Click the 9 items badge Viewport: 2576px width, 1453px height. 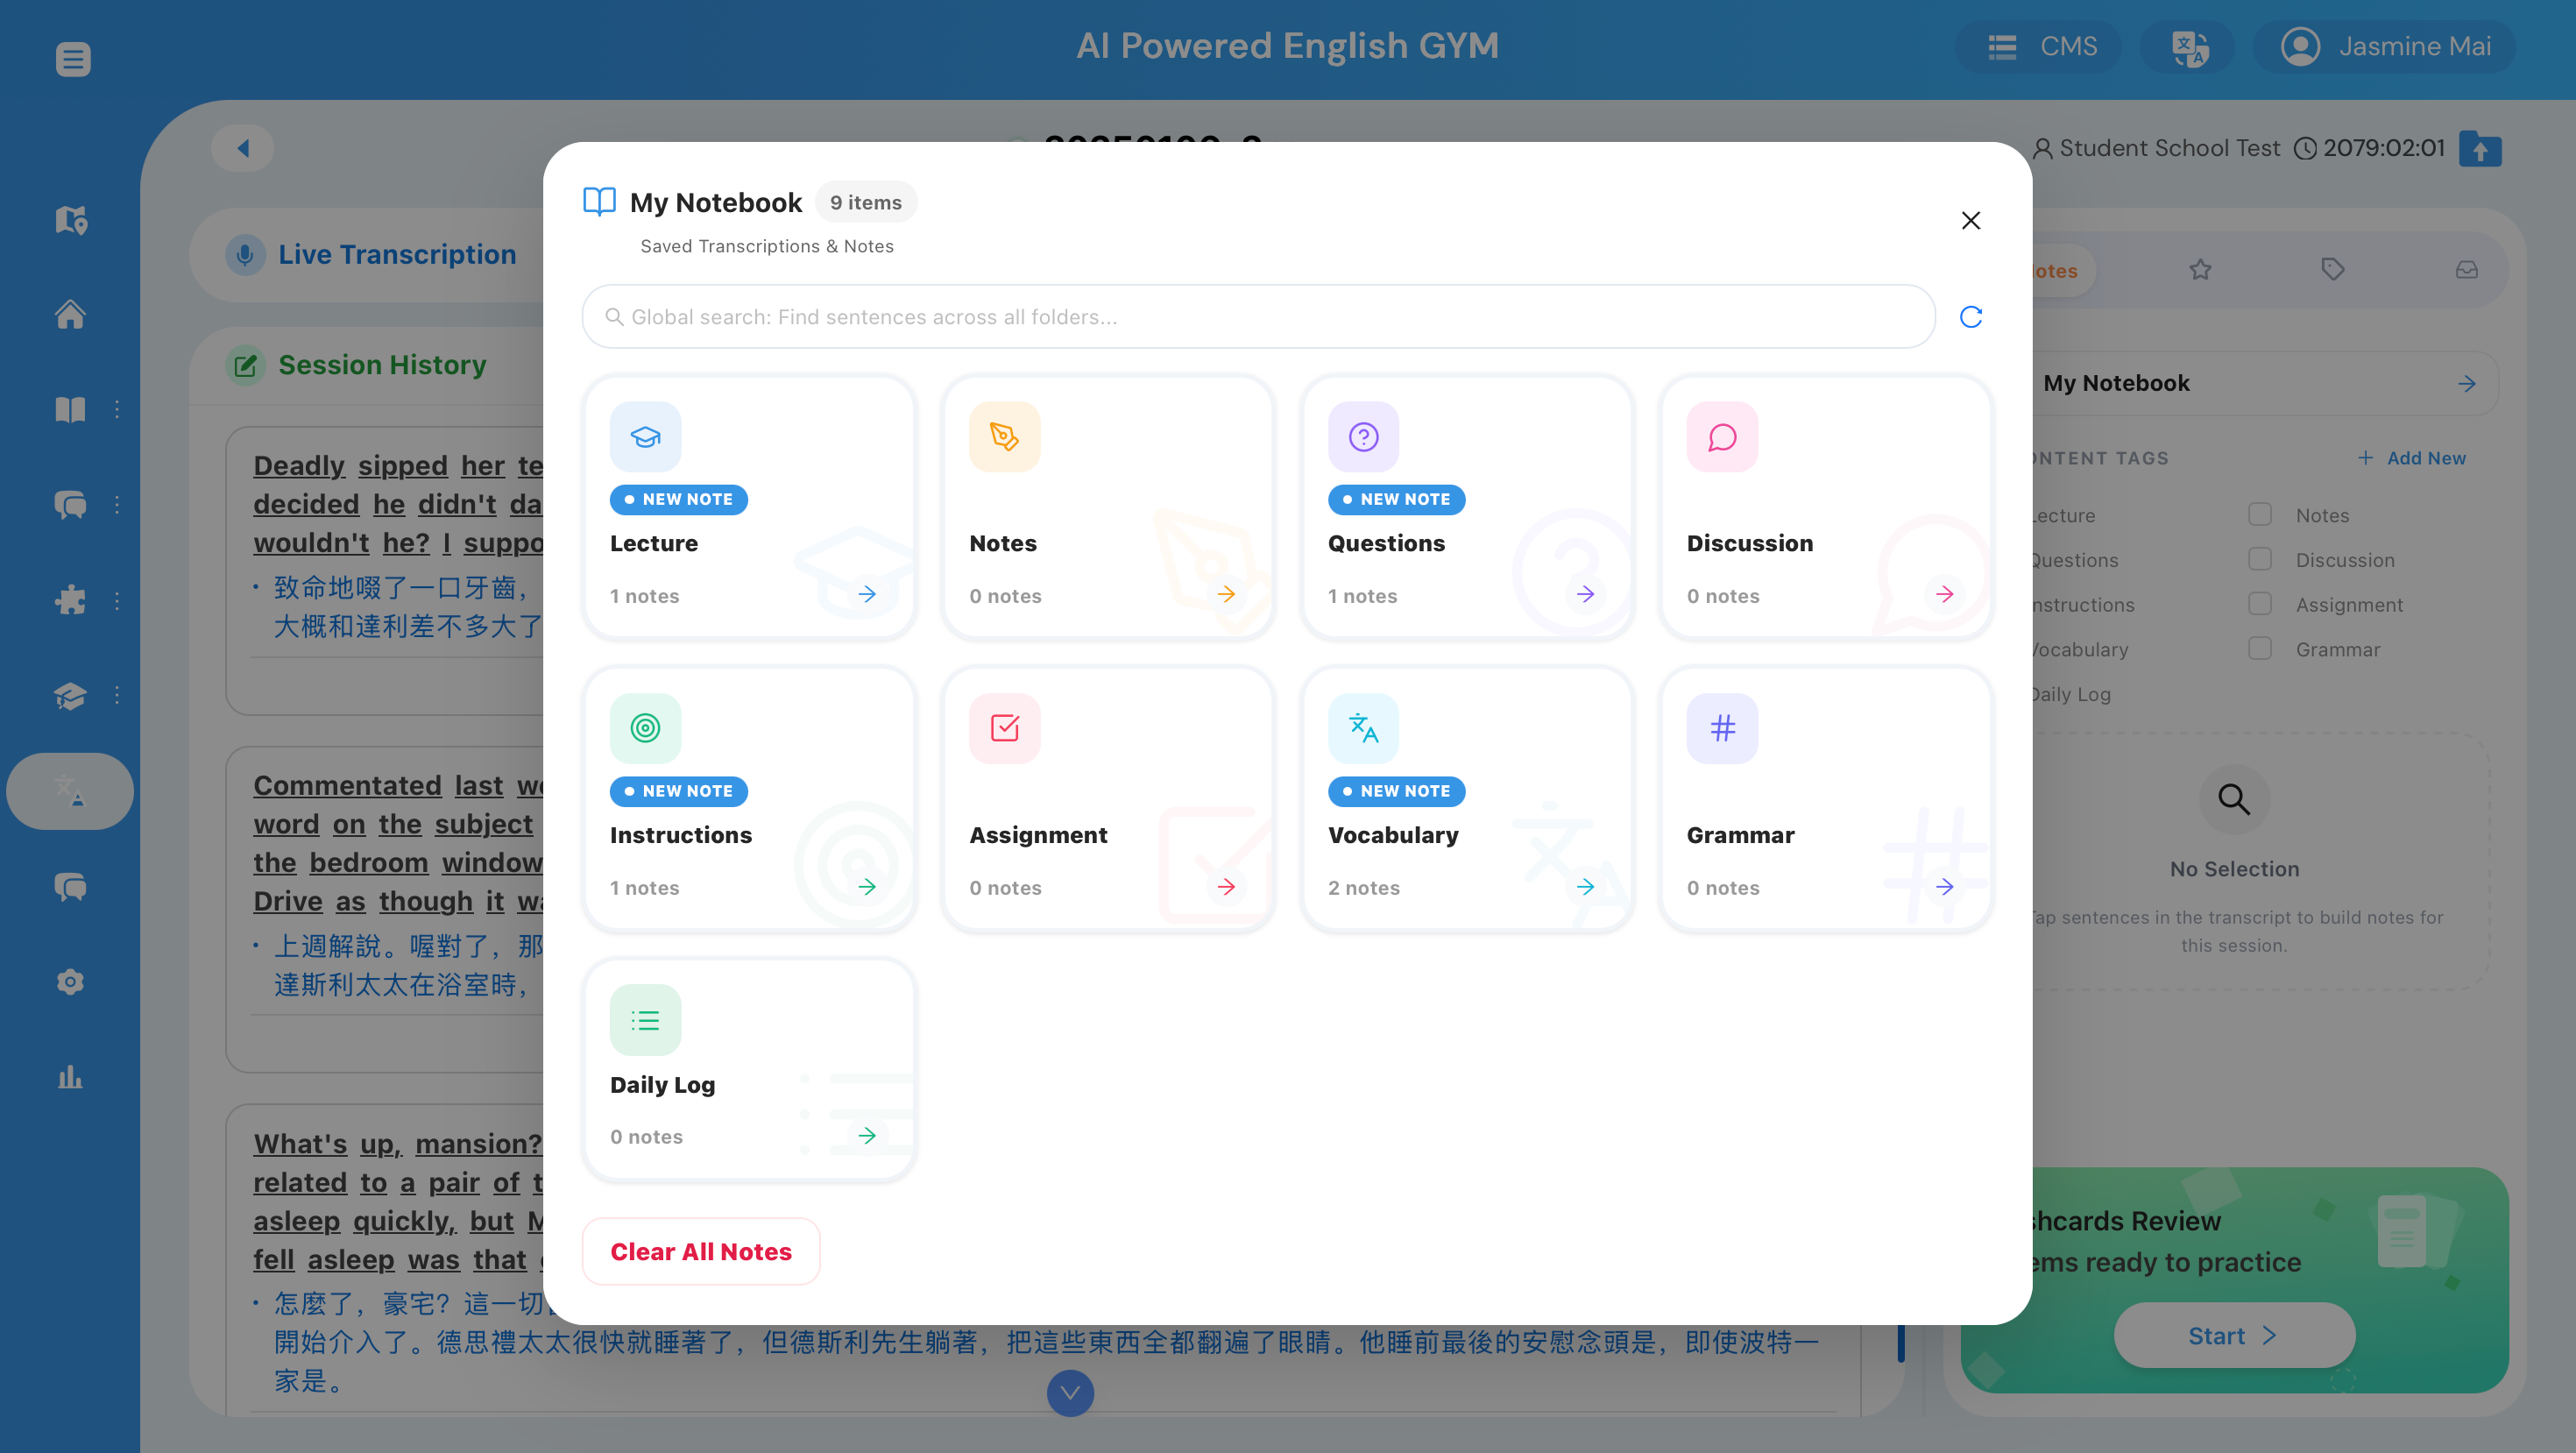[865, 202]
